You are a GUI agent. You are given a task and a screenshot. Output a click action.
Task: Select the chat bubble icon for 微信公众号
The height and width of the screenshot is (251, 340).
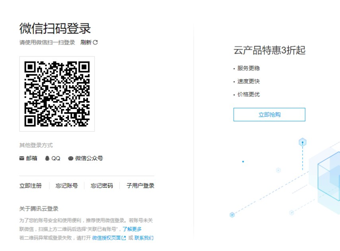pos(71,158)
